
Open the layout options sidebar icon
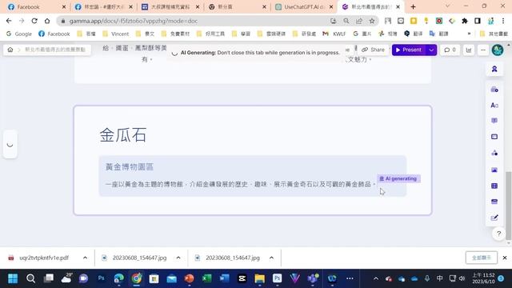pyautogui.click(x=494, y=137)
